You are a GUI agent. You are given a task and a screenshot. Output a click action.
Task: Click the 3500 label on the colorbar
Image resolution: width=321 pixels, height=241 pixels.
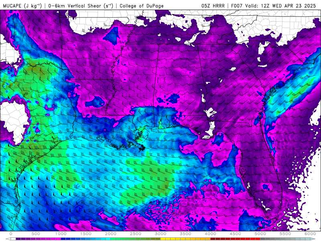(x=185, y=234)
